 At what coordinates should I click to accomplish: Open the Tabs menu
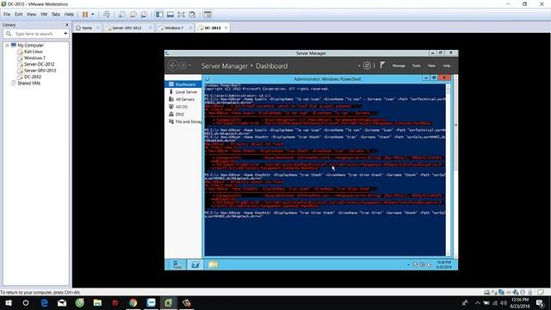(55, 15)
